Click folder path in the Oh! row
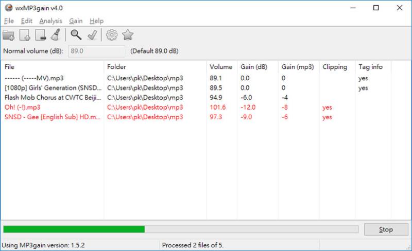 (x=145, y=107)
